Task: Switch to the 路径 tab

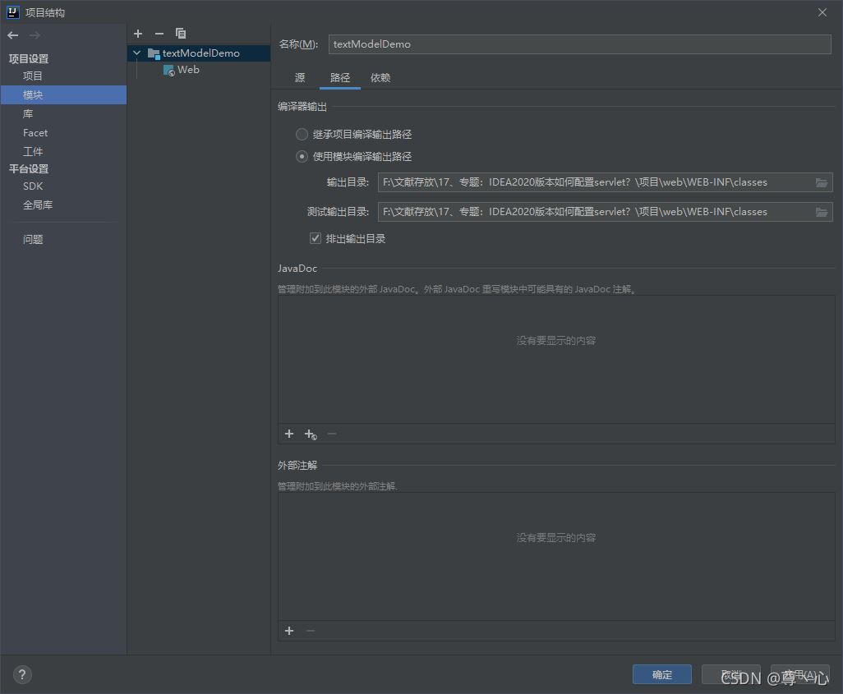Action: click(x=340, y=78)
